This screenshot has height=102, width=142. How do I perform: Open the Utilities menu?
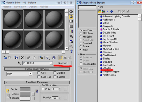point(44,7)
